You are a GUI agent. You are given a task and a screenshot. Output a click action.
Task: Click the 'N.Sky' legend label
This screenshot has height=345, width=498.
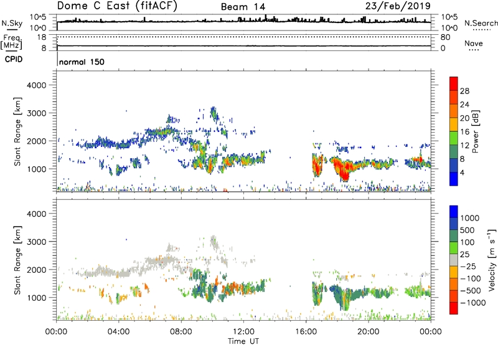[x=12, y=23]
